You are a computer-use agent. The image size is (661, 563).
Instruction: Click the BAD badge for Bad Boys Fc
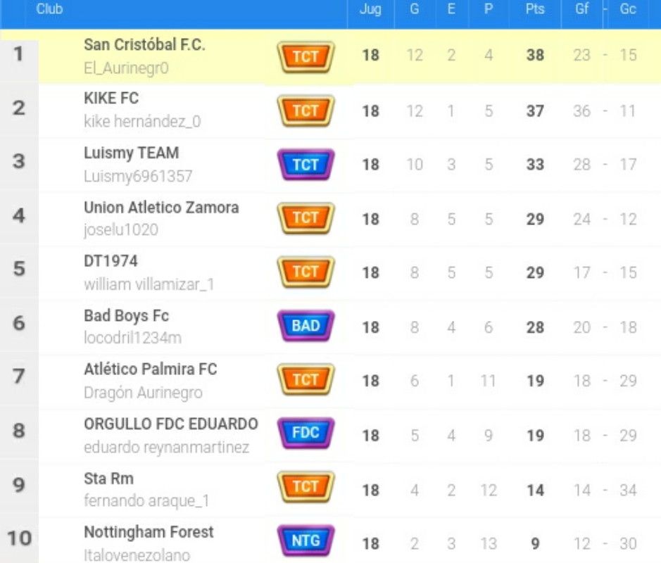(x=306, y=326)
